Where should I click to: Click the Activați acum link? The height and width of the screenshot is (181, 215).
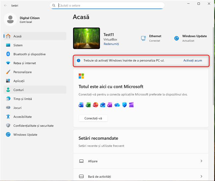(x=193, y=61)
